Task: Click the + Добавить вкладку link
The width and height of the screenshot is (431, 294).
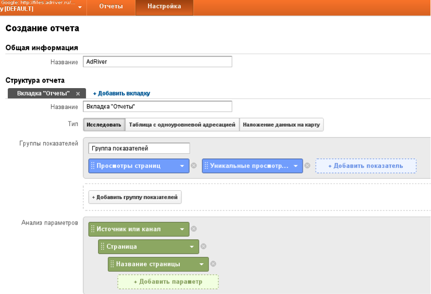Action: [121, 93]
